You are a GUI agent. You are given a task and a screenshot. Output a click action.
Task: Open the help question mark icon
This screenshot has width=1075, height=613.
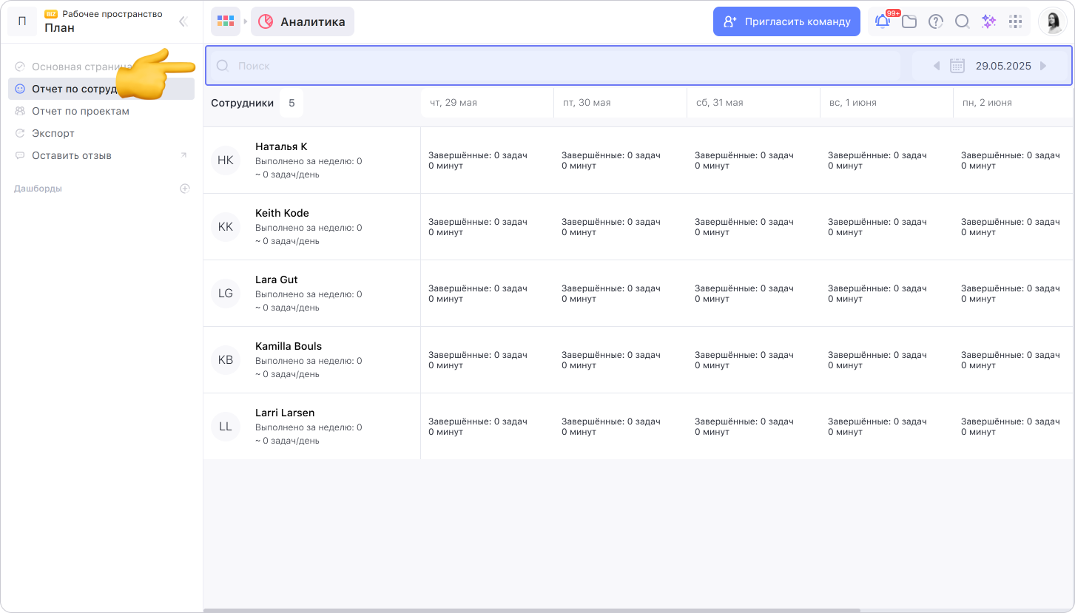click(936, 21)
